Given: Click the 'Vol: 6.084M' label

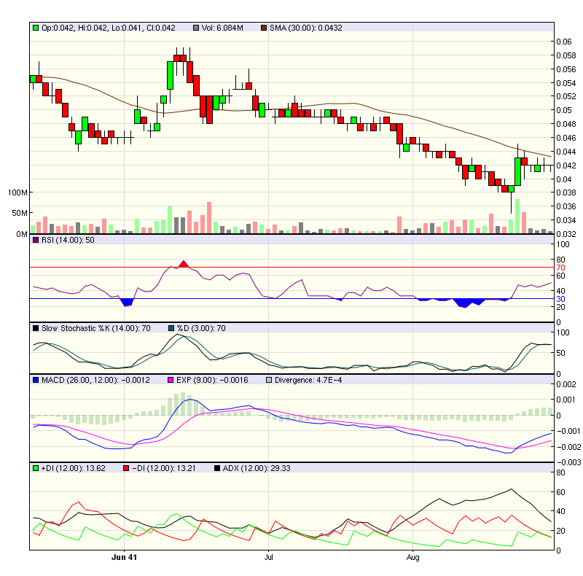Looking at the screenshot, I should coord(222,28).
